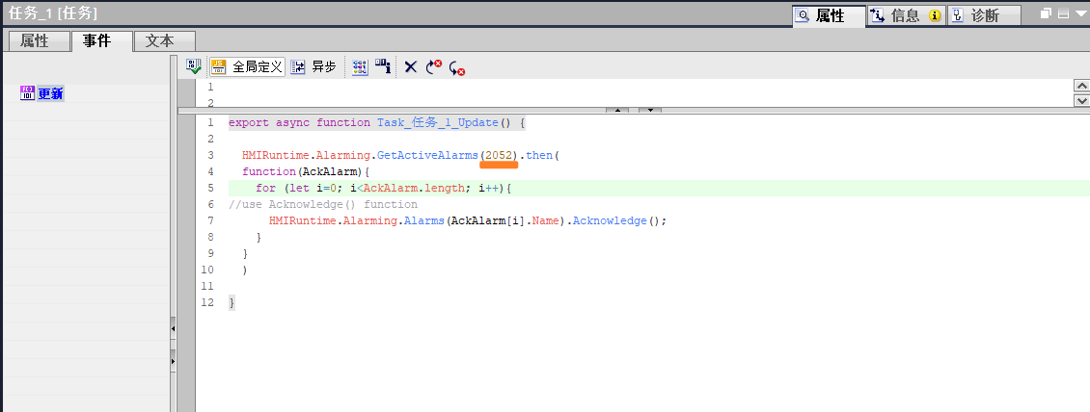Open 全局定义 global definition
Image resolution: width=1090 pixels, height=412 pixels.
(248, 66)
